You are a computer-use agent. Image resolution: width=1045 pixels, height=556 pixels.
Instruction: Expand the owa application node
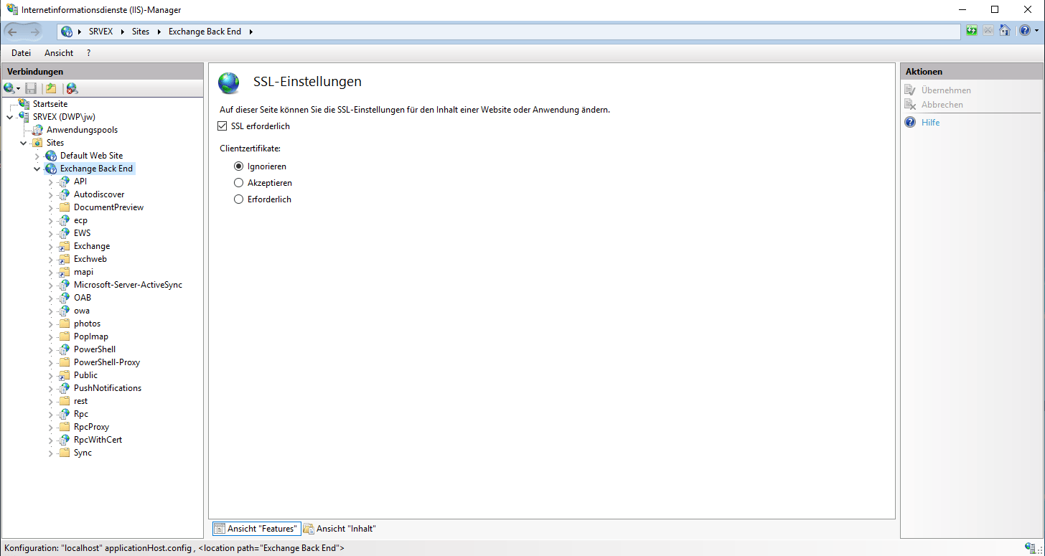(x=51, y=311)
